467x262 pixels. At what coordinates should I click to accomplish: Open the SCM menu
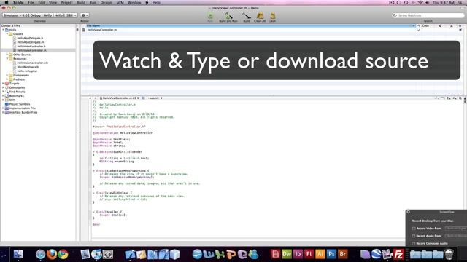(x=120, y=2)
